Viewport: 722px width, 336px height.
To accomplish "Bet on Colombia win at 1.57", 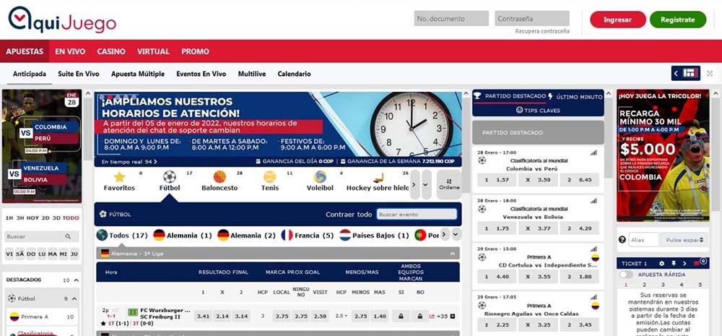I will [497, 180].
